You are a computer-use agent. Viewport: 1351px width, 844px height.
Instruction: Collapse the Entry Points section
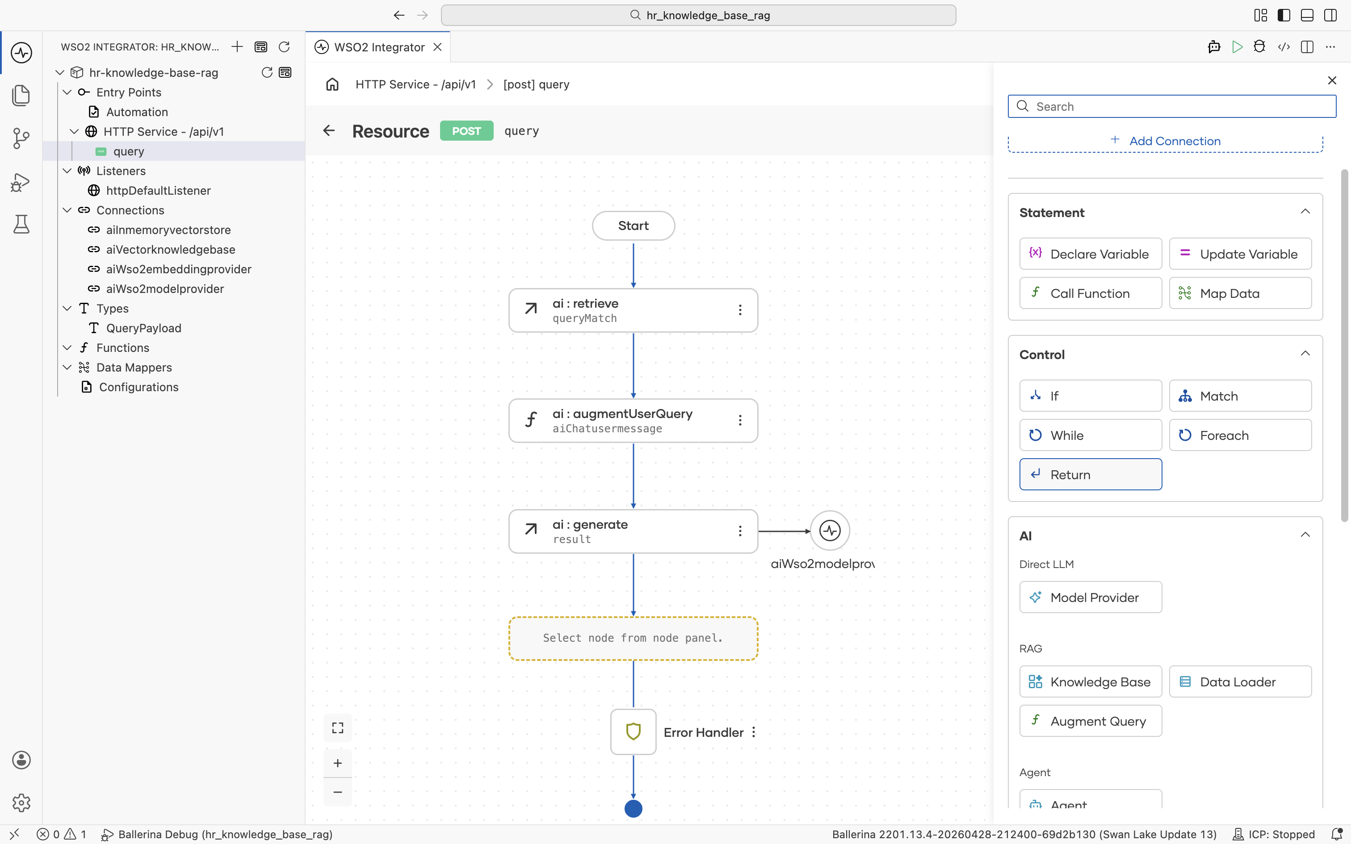(x=67, y=92)
